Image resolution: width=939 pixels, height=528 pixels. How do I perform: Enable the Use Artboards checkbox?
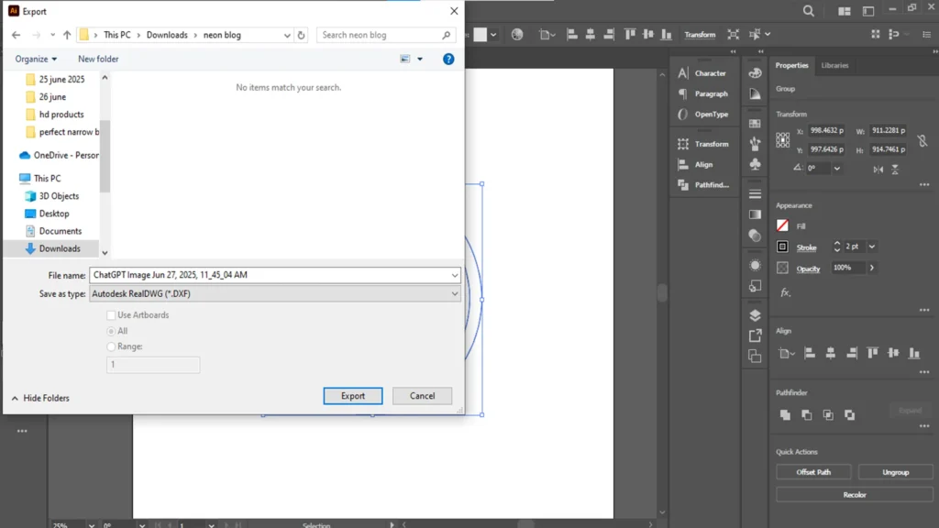111,315
